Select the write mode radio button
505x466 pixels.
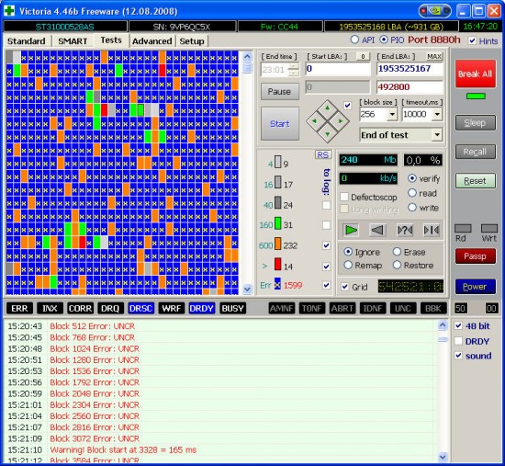point(412,208)
